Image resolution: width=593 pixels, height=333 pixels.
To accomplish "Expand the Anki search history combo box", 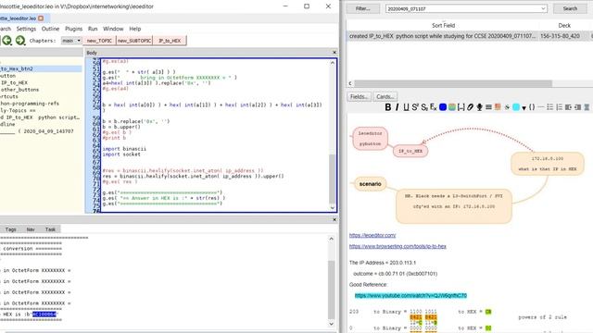I will (543, 8).
